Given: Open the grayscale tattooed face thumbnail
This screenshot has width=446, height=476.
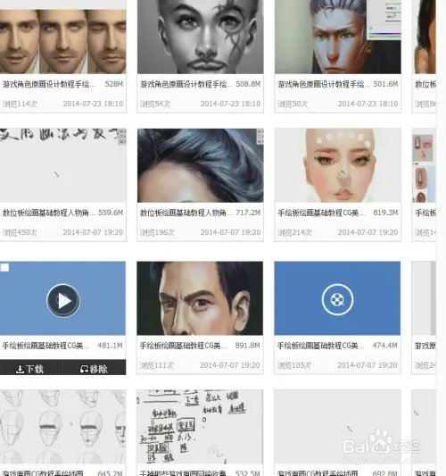Looking at the screenshot, I should pos(200,37).
